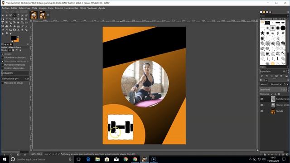
Task: Click the refresh brushes icon
Action: (x=281, y=76)
